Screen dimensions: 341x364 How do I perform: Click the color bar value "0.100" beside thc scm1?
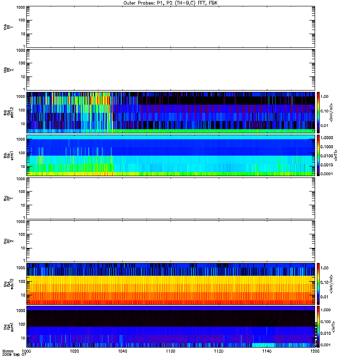(326, 322)
